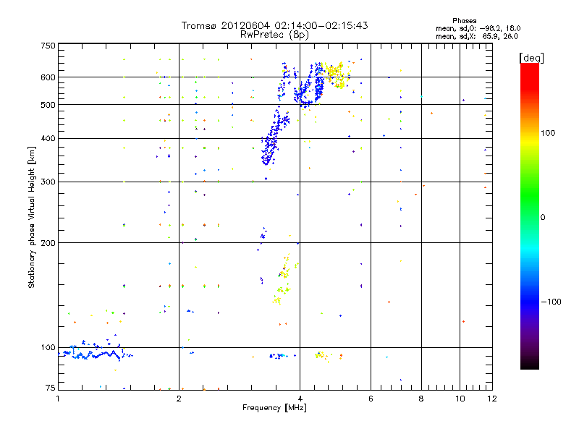The height and width of the screenshot is (434, 579).
Task: Click the x-axis tick label "10"
Action: 460,399
